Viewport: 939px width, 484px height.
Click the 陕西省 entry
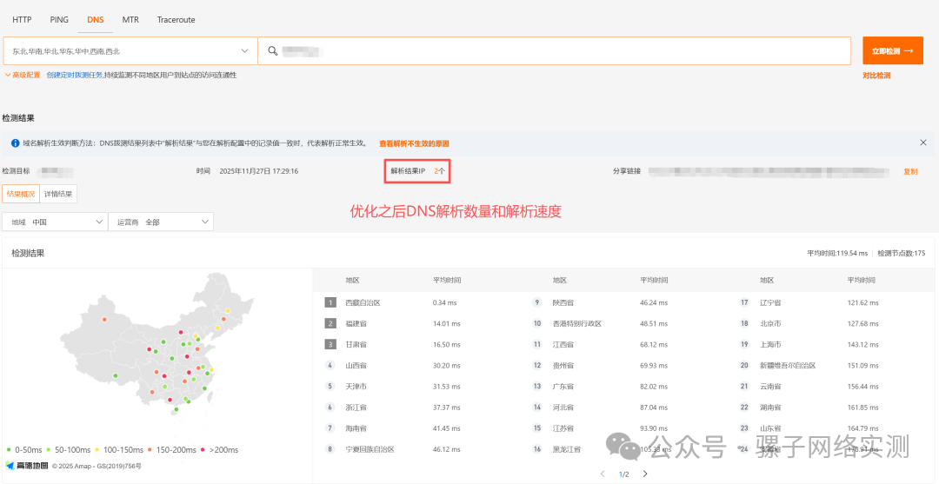tap(563, 302)
